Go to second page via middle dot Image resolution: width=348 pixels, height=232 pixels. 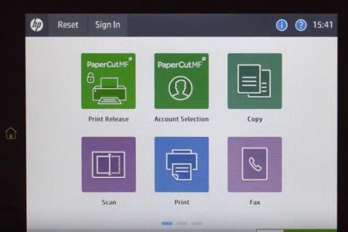click(182, 223)
